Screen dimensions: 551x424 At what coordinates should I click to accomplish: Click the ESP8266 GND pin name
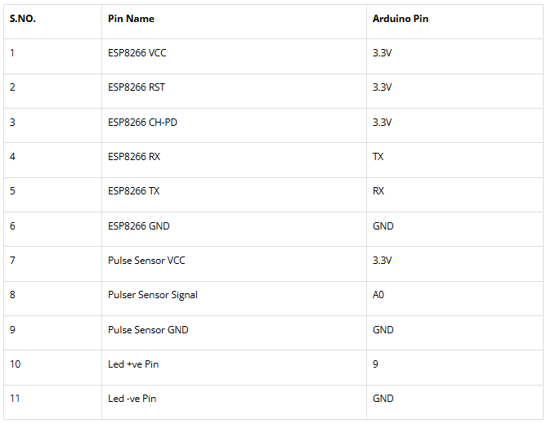point(139,225)
